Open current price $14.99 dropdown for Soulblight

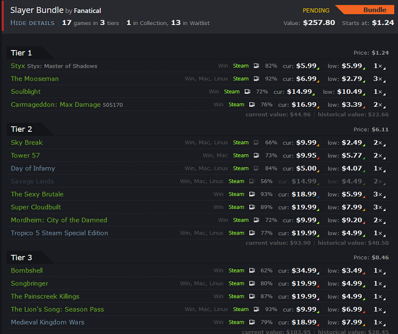(301, 92)
